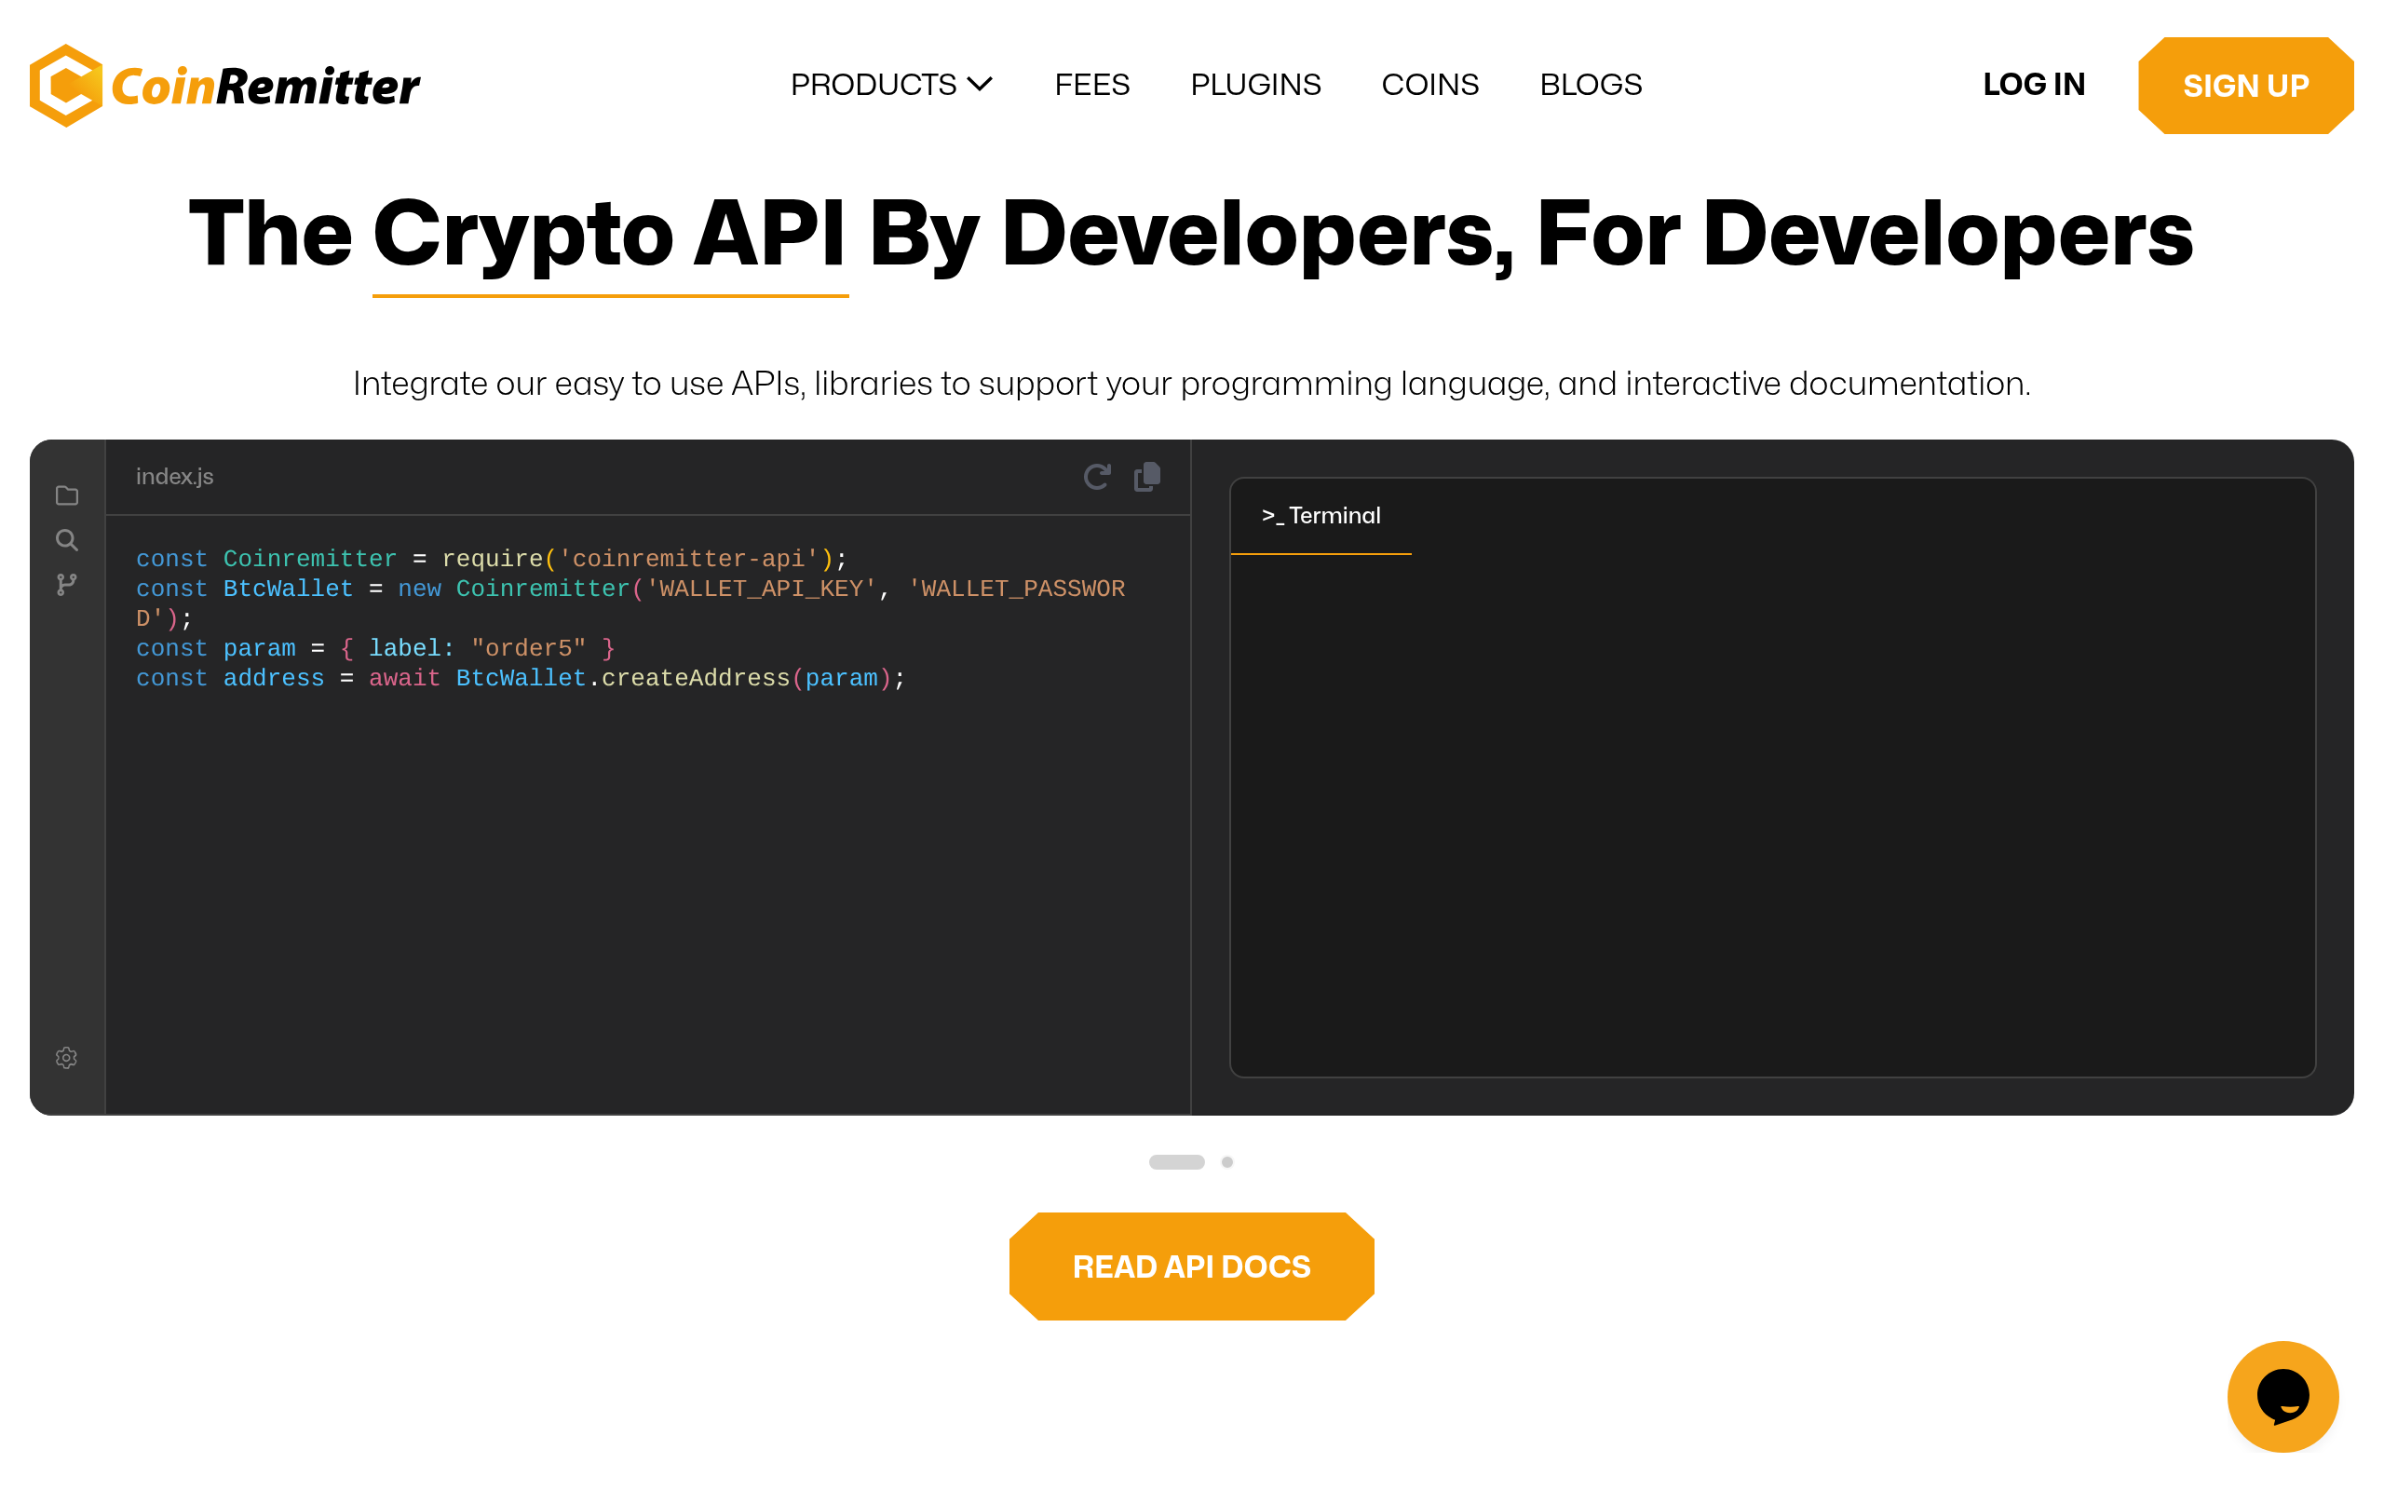Click the Log In link
The height and width of the screenshot is (1490, 2384).
(2033, 85)
